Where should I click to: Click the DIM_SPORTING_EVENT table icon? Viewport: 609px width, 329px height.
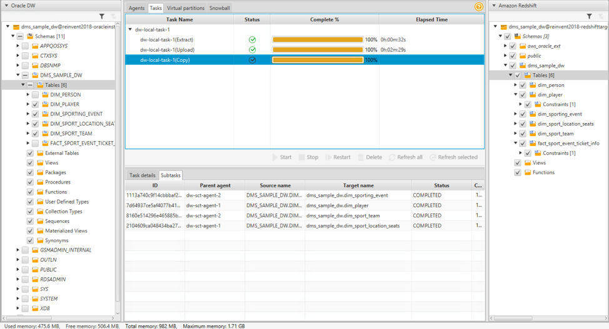tap(45, 114)
